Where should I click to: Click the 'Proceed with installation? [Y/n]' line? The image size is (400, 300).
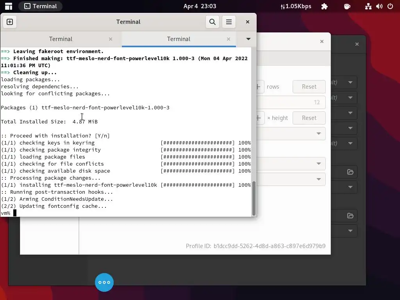pos(55,136)
